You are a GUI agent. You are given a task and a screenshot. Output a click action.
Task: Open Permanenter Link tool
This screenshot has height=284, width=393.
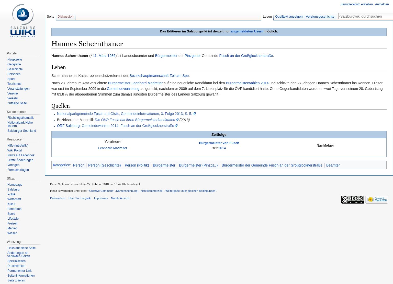coord(19,271)
